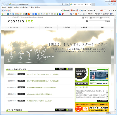Image resolution: width=117 pixels, height=115 pixels.
Task: Click the browser forward arrow button
Action: pos(7,4)
